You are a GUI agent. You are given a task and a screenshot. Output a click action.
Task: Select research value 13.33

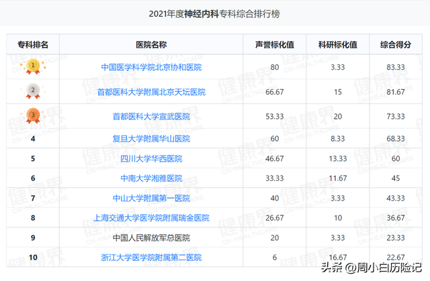(x=337, y=159)
